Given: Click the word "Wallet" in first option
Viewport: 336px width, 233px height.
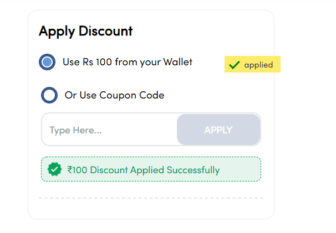Looking at the screenshot, I should (x=177, y=62).
